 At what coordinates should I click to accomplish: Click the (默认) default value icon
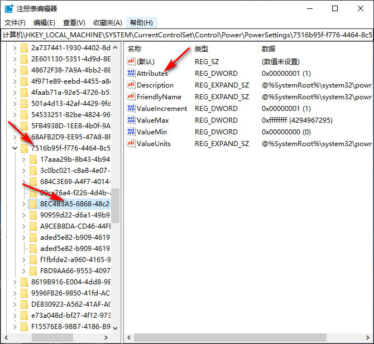click(131, 61)
